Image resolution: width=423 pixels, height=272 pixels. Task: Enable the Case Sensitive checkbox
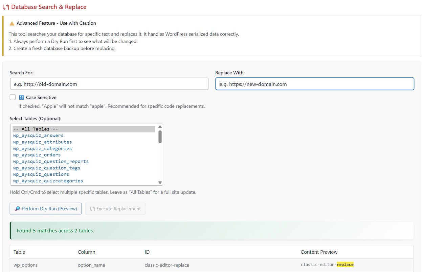tap(13, 98)
